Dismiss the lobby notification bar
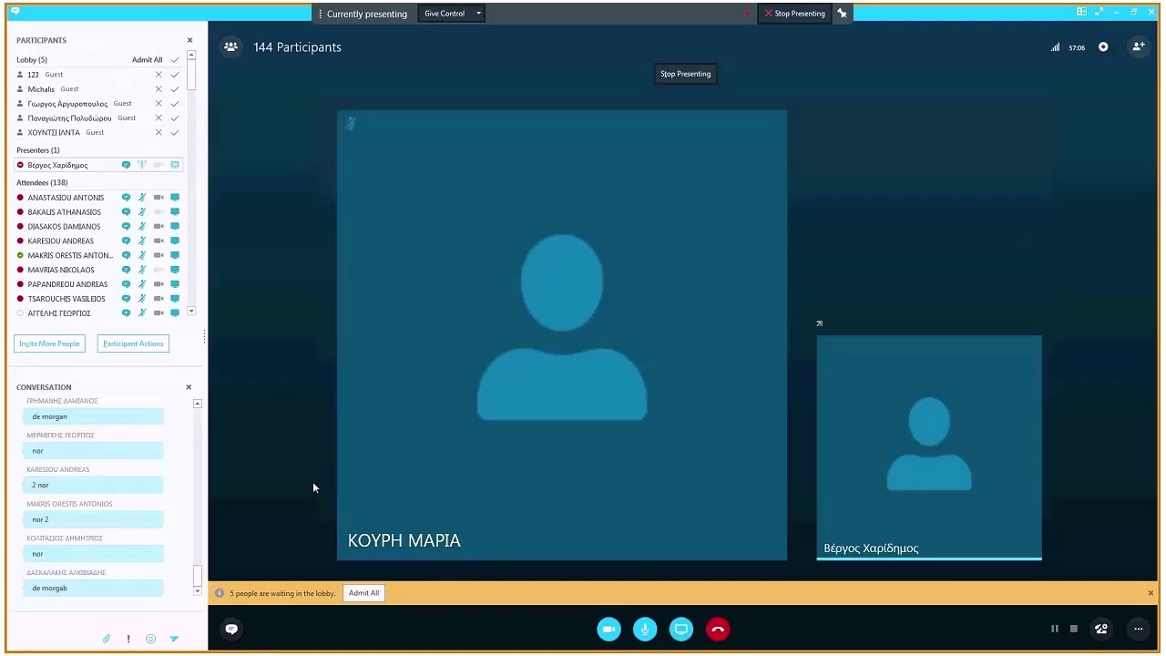This screenshot has height=656, width=1166. [x=1151, y=593]
